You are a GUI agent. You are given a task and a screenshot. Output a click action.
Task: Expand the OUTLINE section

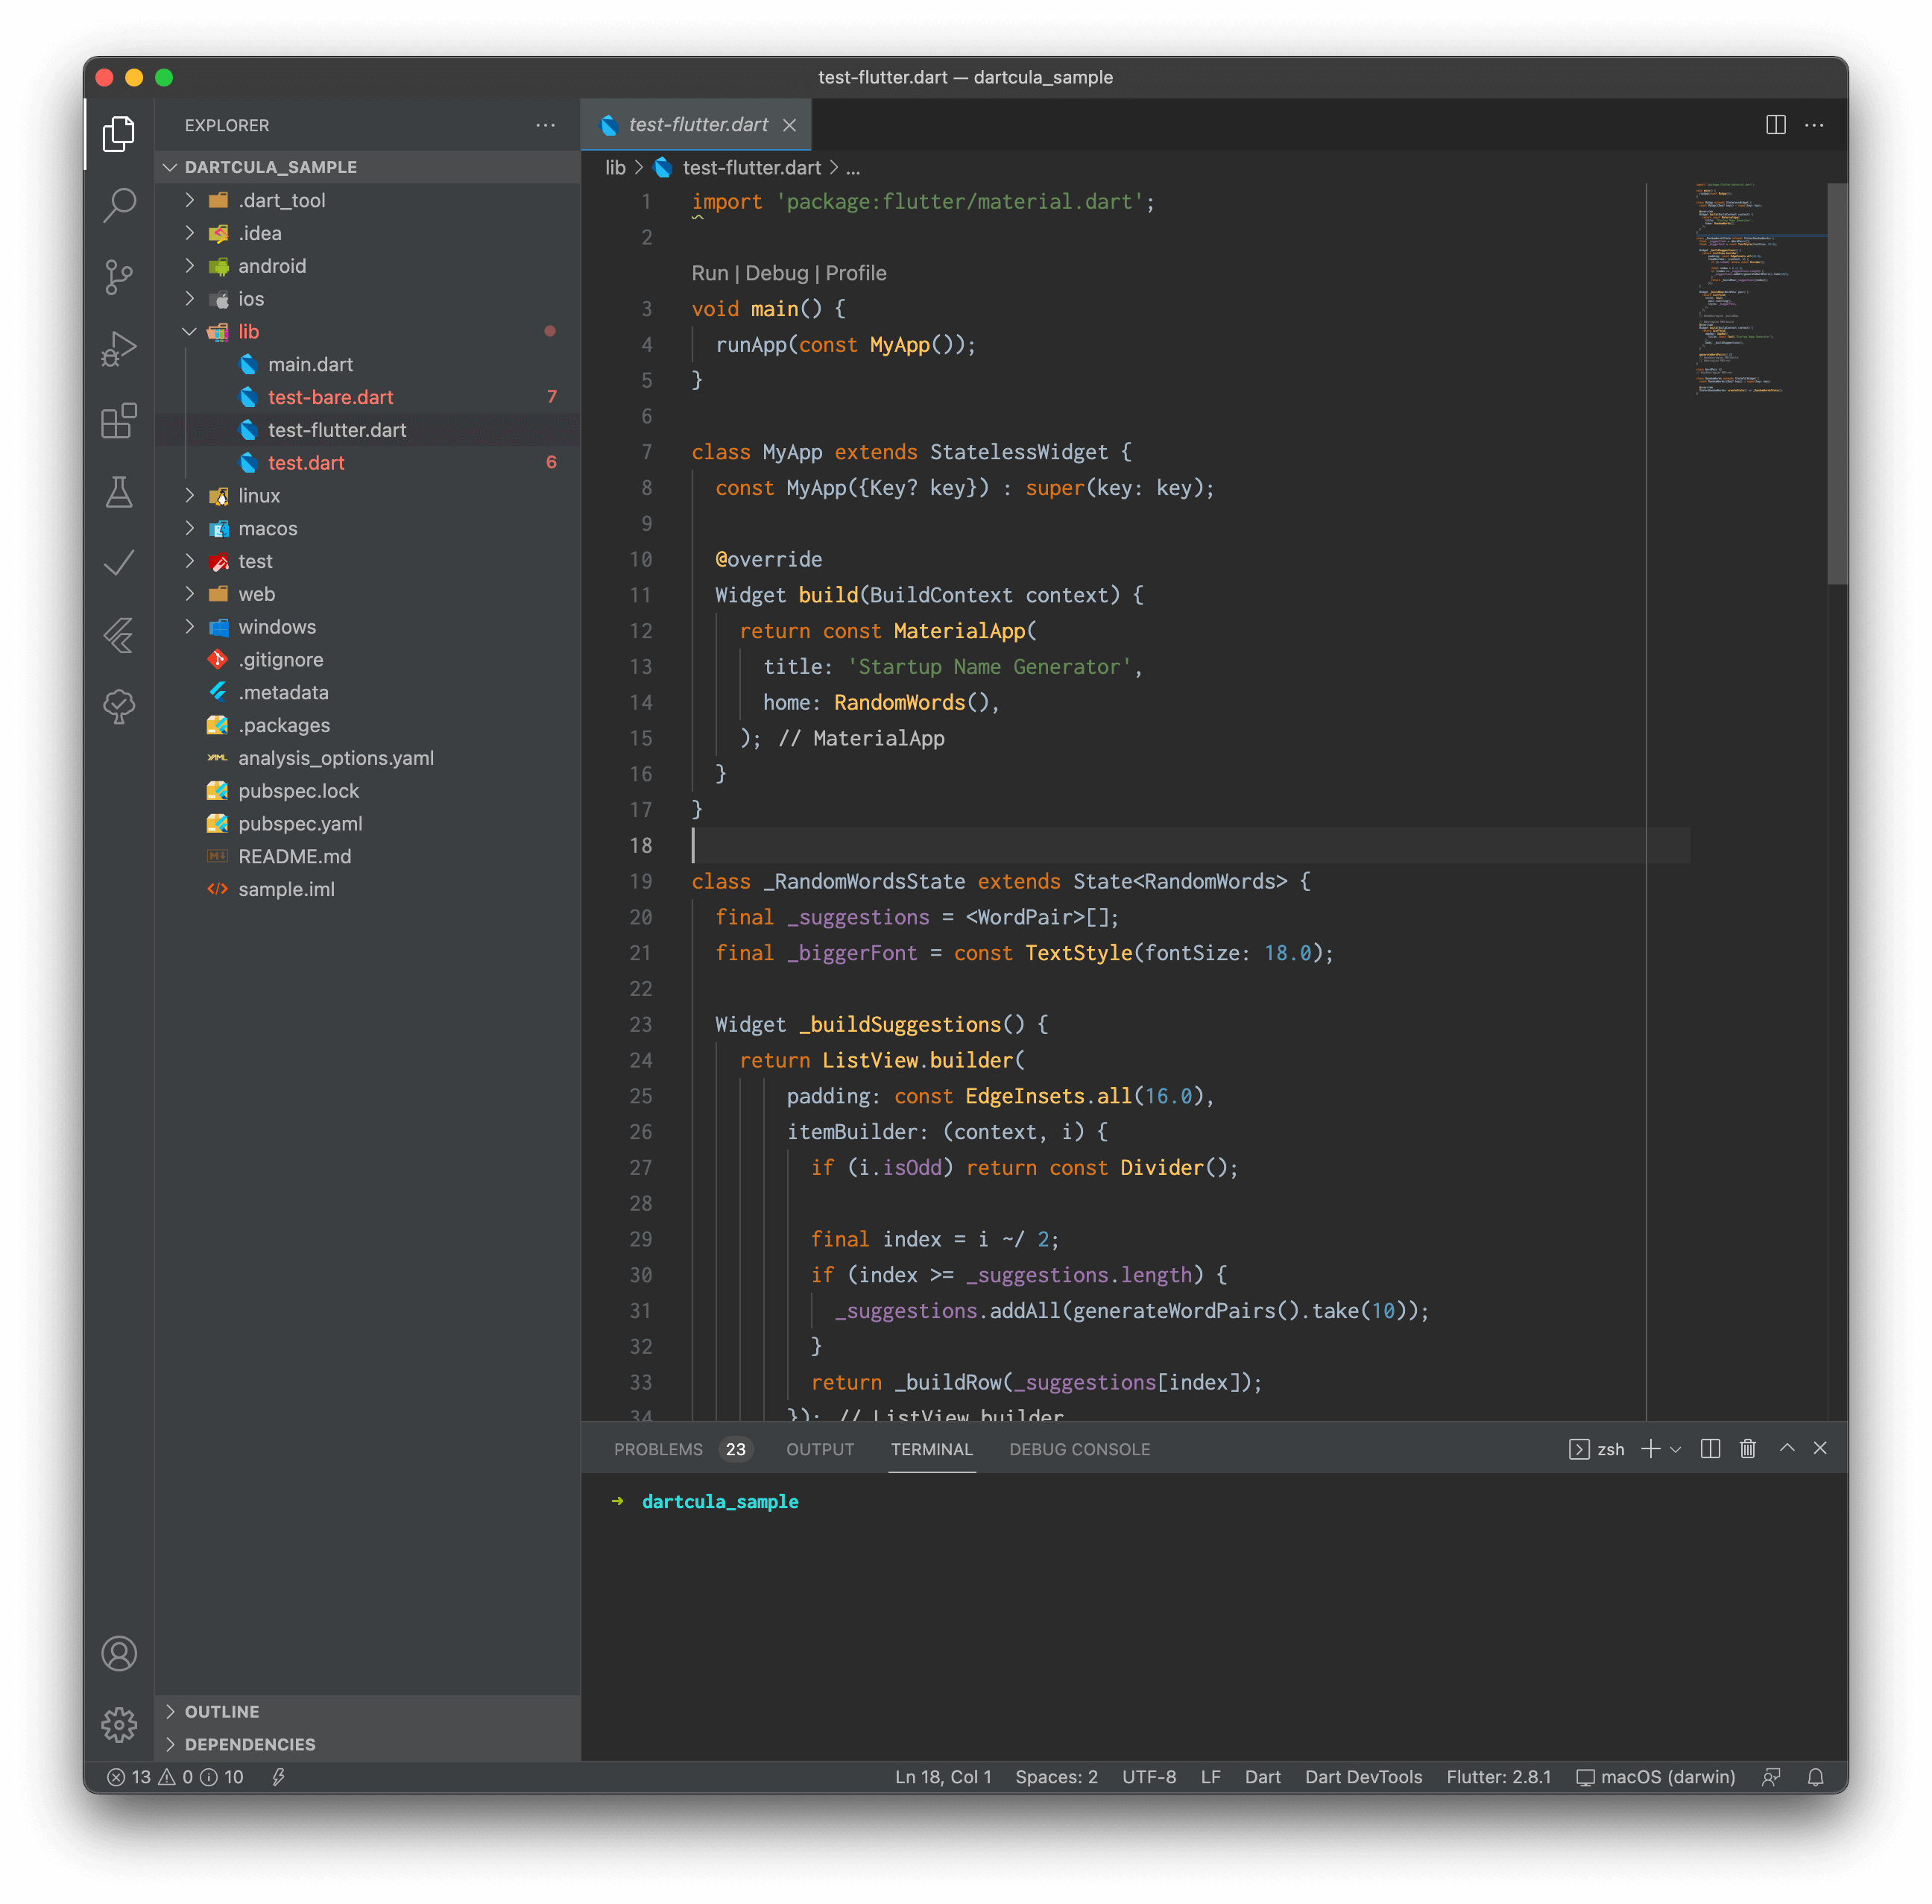(221, 1711)
